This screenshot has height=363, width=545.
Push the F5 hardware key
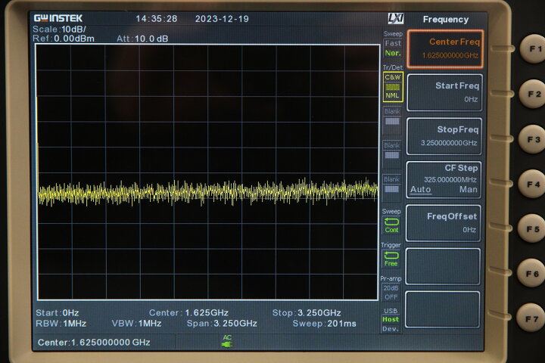[532, 229]
